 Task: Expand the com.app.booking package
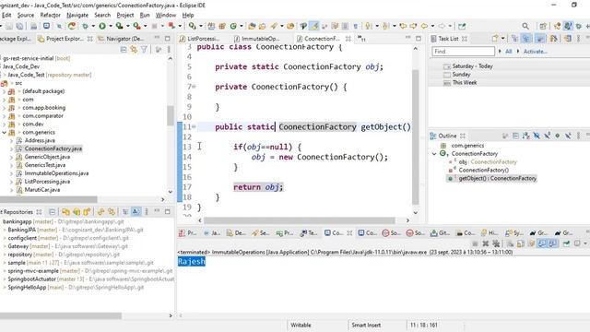tap(4, 108)
